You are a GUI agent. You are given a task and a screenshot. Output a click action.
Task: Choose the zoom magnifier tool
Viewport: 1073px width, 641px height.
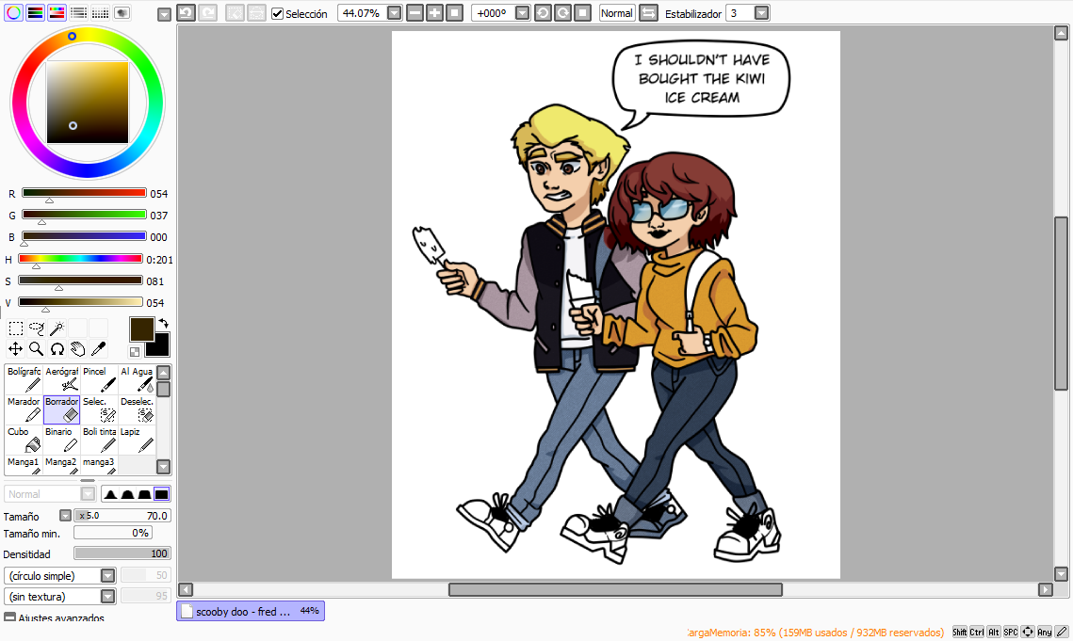(36, 349)
